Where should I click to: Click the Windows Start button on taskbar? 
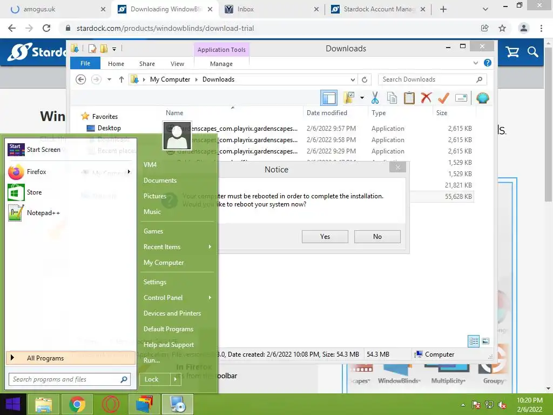13,404
